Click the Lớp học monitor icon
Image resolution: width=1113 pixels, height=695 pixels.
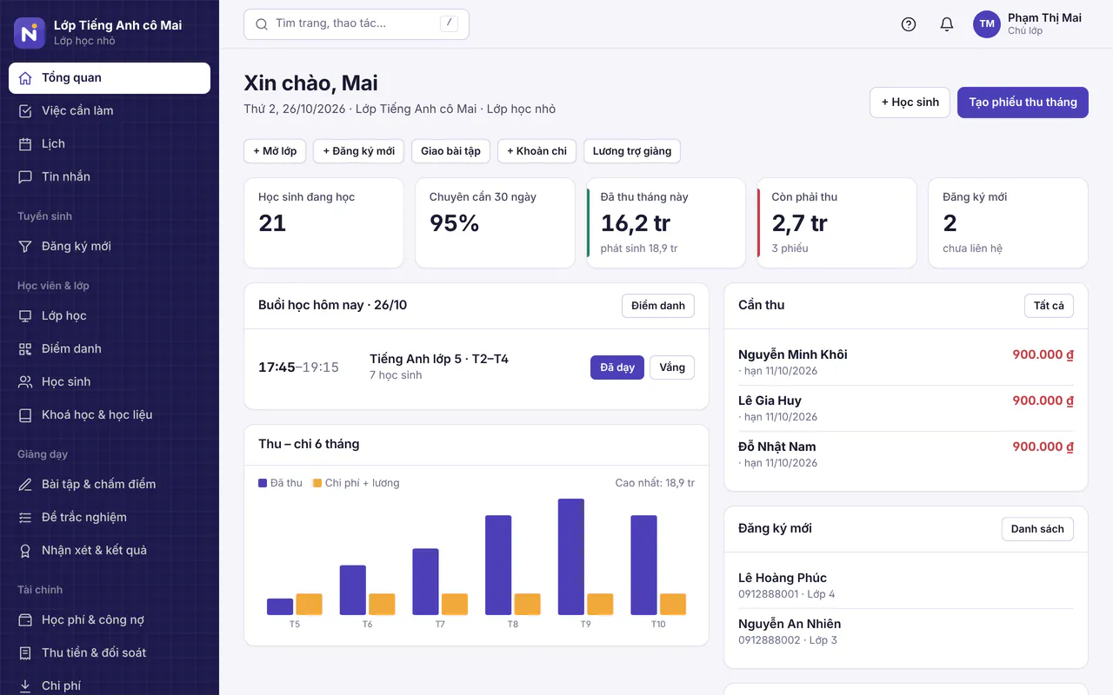click(25, 316)
